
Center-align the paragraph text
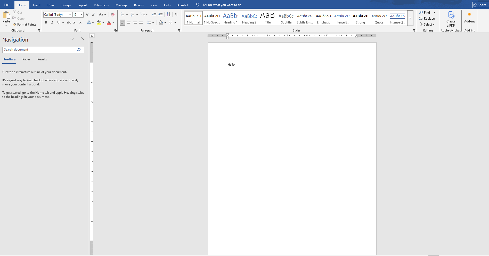coord(129,22)
